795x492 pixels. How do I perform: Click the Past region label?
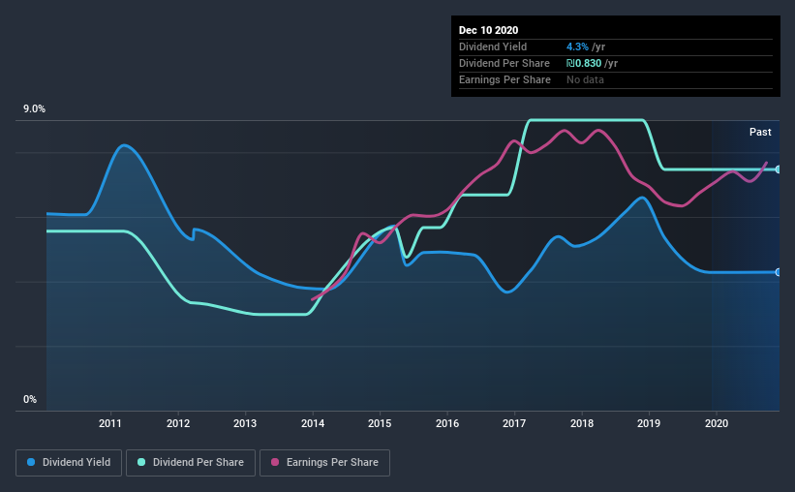coord(760,132)
